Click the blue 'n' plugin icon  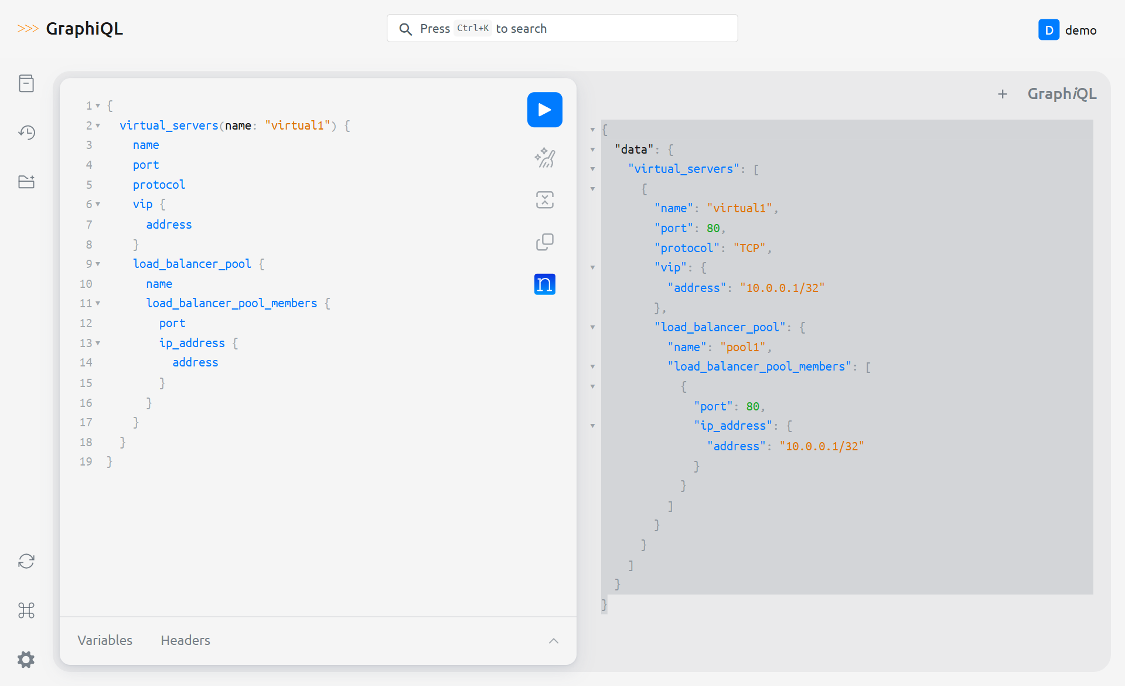pos(544,284)
